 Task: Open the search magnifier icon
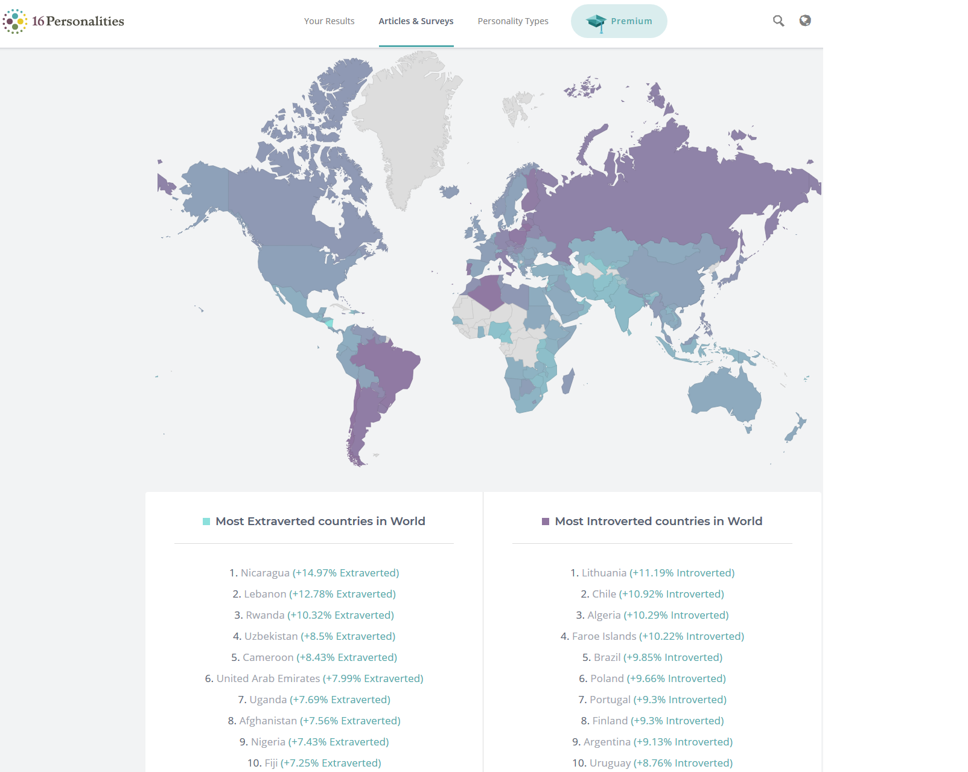pyautogui.click(x=779, y=21)
